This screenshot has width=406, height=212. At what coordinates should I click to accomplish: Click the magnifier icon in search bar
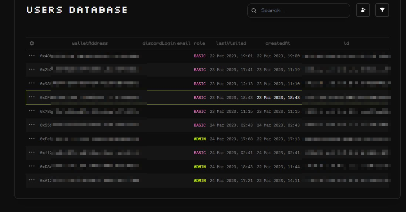(254, 11)
